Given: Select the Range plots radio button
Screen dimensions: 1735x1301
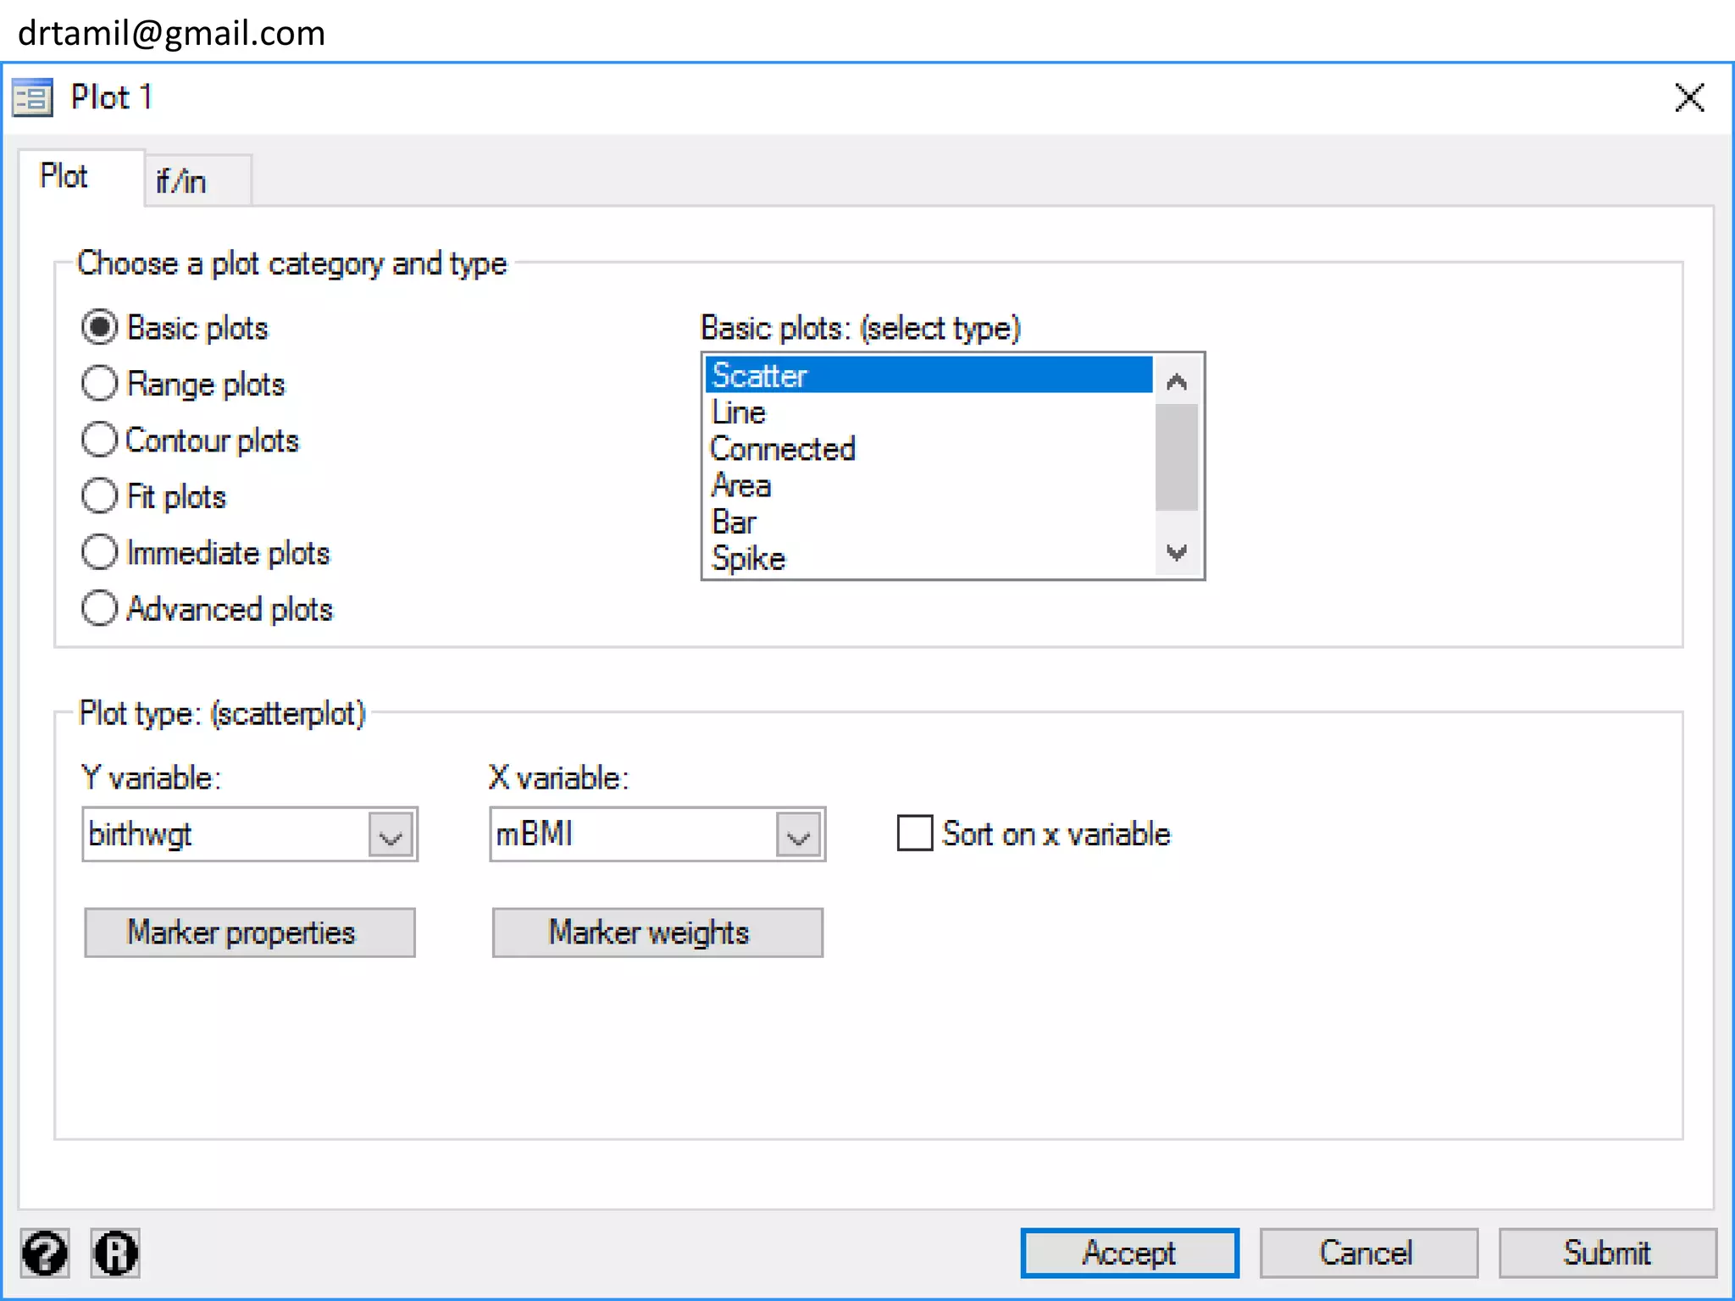Looking at the screenshot, I should 100,384.
